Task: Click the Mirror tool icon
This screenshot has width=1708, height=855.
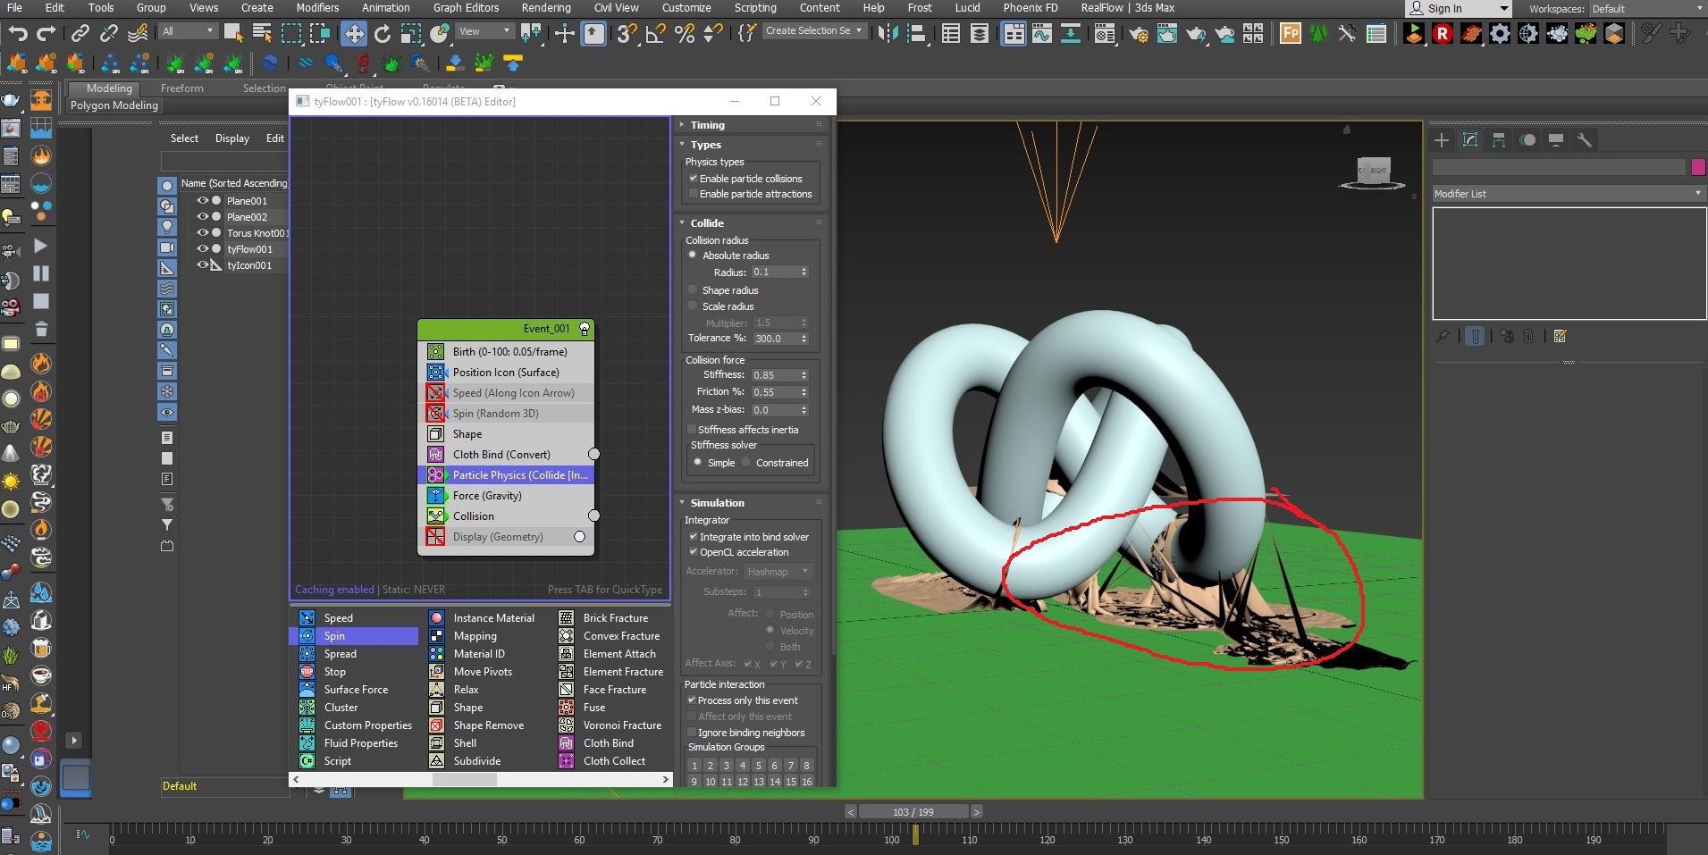Action: pos(888,34)
